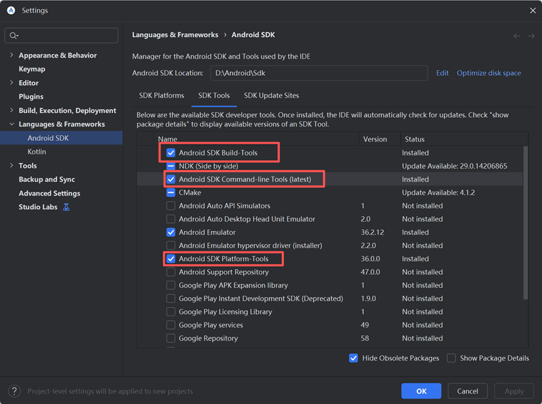
Task: Select Kotlin in the sidebar
Action: pos(36,152)
